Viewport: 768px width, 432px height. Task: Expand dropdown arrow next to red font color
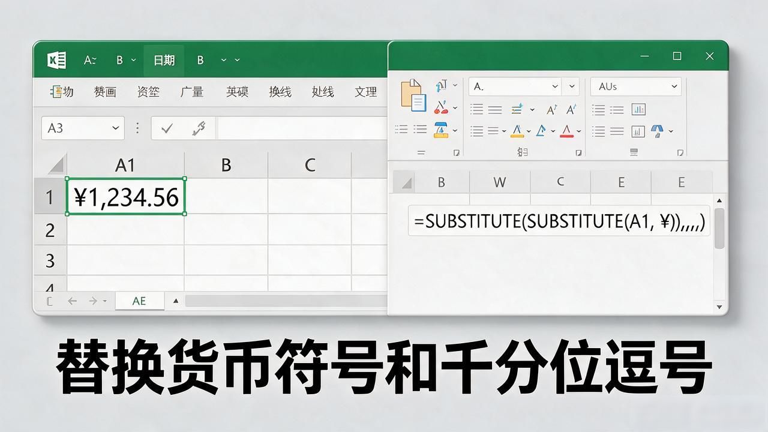pos(579,131)
